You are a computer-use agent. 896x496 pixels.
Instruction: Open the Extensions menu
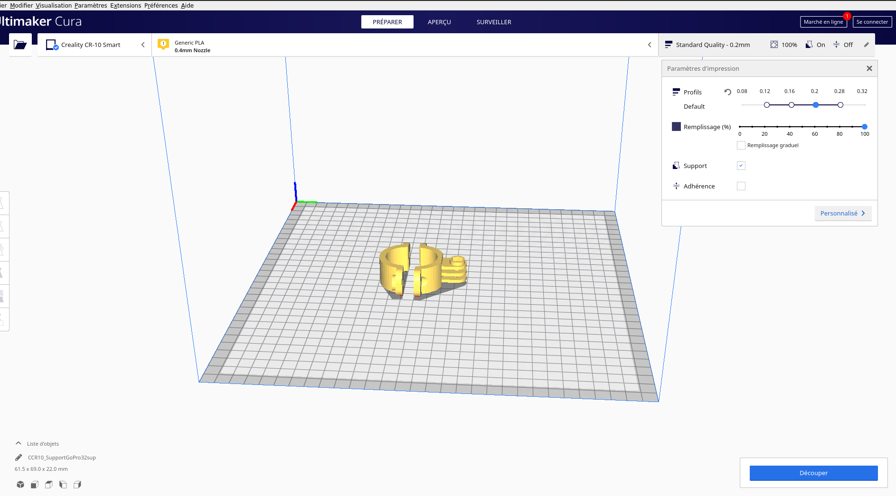[x=126, y=5]
